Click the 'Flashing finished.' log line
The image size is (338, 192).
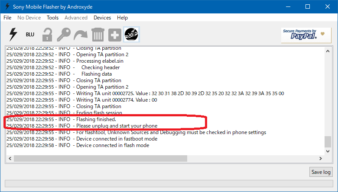click(x=61, y=119)
